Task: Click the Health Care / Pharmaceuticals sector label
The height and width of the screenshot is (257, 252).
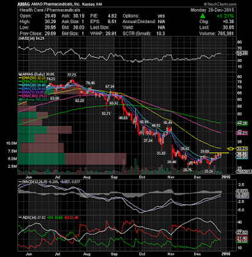Action: [50, 10]
